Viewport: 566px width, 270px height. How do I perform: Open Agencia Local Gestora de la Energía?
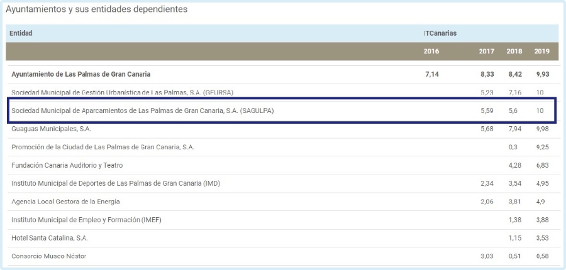point(65,202)
